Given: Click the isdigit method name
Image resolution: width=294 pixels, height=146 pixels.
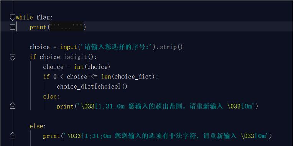Looking at the screenshot, I should pyautogui.click(x=76, y=57).
